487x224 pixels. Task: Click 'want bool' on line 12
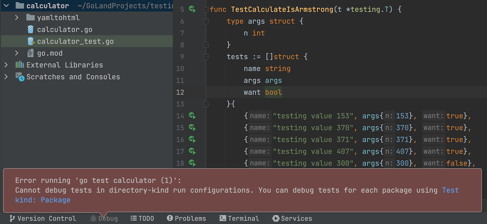click(263, 92)
